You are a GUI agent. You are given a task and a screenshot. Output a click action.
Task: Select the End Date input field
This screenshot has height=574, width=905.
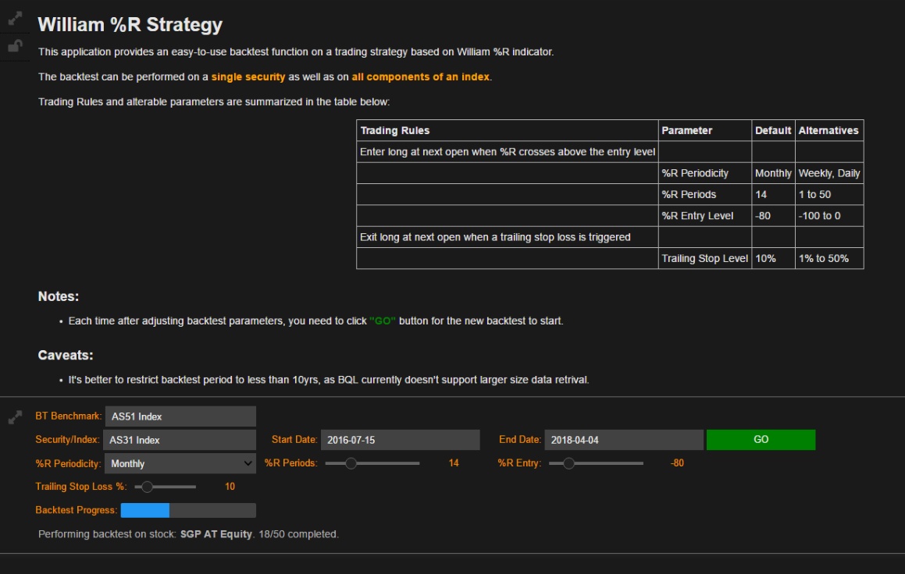point(623,440)
